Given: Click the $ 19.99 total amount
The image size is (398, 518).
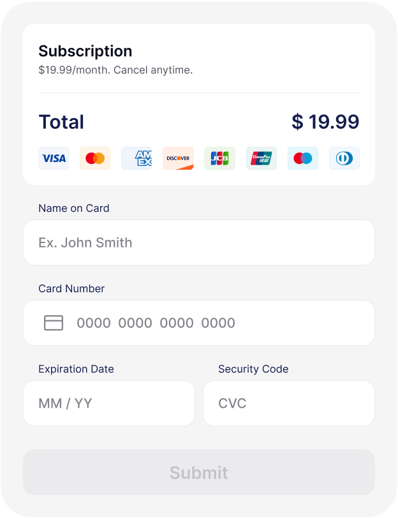Looking at the screenshot, I should coord(325,122).
